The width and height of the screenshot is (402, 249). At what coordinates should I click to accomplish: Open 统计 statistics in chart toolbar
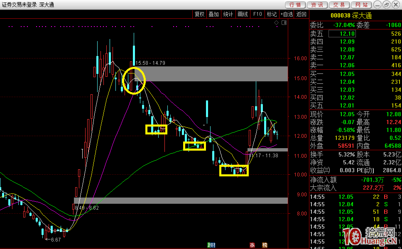click(228, 14)
